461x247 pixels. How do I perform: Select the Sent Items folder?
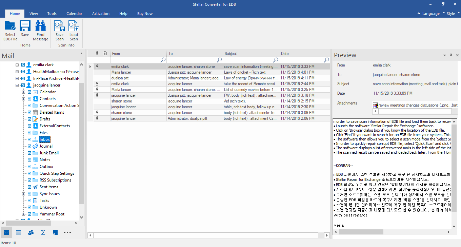tap(49, 187)
